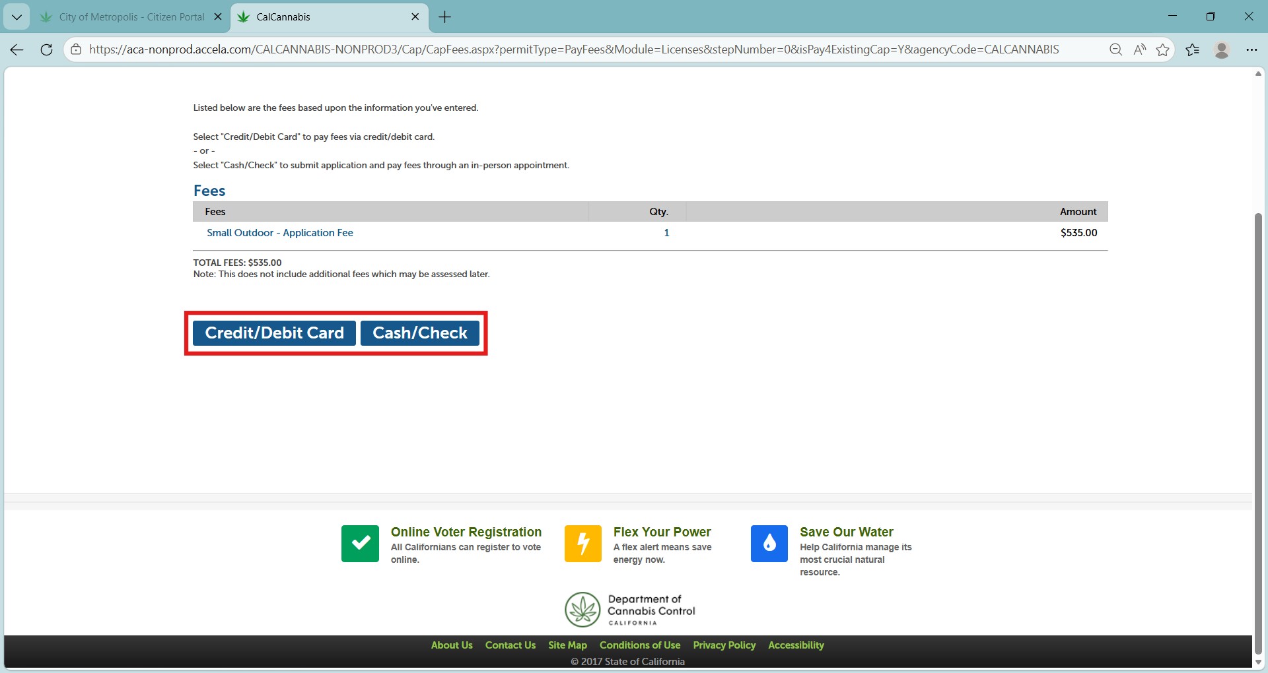Switch to City of Metropolis tab

(x=131, y=17)
